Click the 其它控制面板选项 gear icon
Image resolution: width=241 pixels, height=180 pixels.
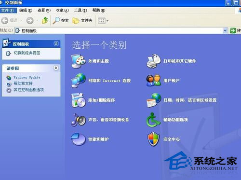[x=9, y=90]
